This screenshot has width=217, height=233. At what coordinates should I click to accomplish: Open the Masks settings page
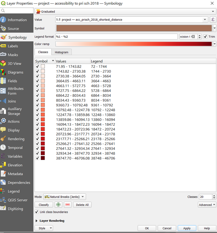click(13, 55)
